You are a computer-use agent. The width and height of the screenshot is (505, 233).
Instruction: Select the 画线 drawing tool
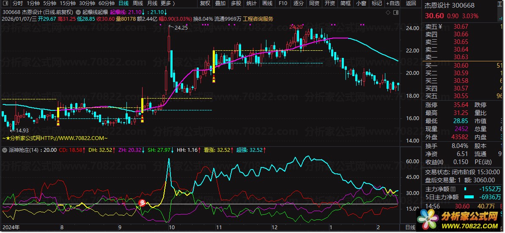click(x=267, y=3)
